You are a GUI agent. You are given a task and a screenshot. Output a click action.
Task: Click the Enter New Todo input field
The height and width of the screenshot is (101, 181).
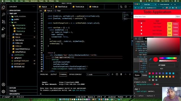pyautogui.click(x=154, y=17)
